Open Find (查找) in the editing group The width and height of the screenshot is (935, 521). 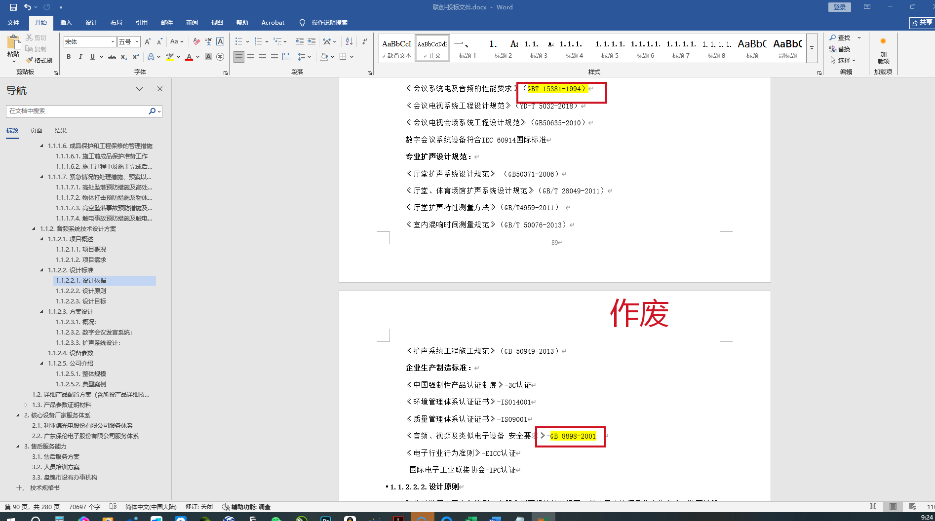840,38
